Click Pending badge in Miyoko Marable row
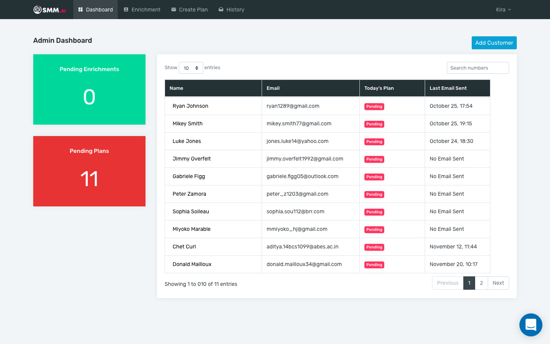 click(x=374, y=230)
